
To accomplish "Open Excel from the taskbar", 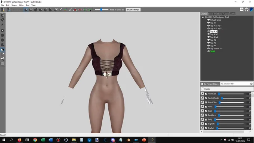I will pyautogui.click(x=43, y=140).
